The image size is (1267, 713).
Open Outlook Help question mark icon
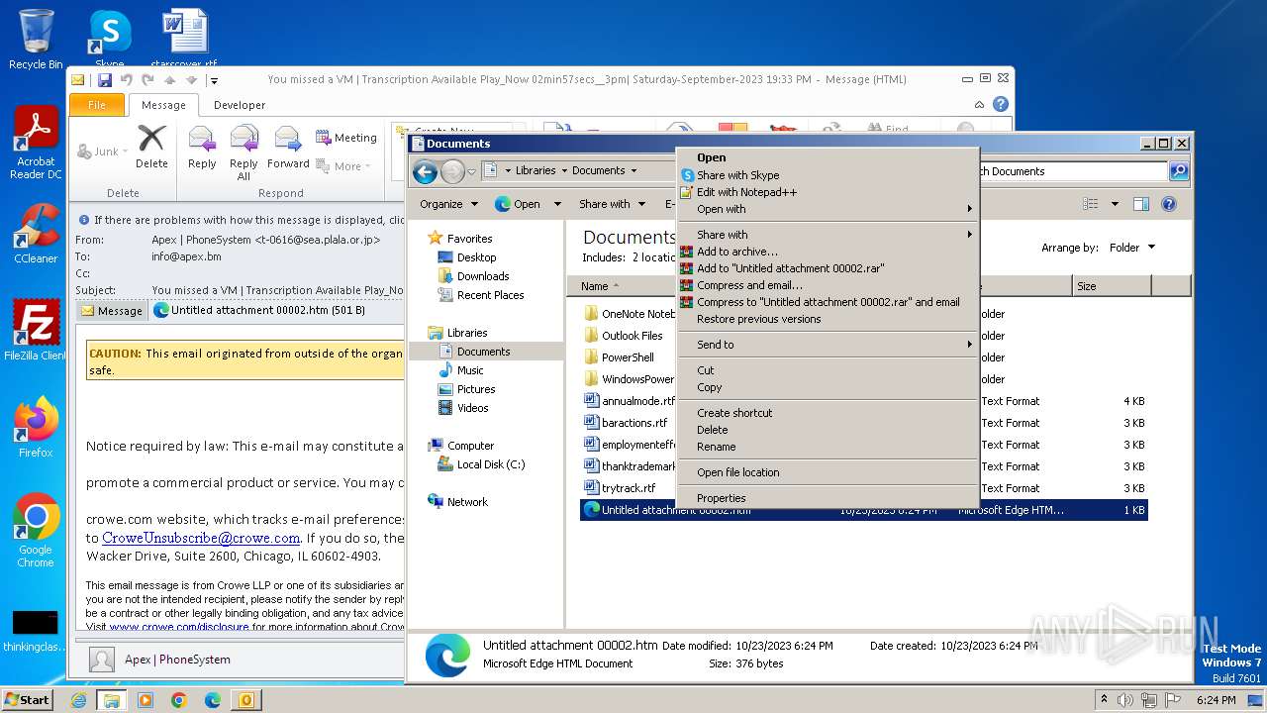click(1001, 104)
